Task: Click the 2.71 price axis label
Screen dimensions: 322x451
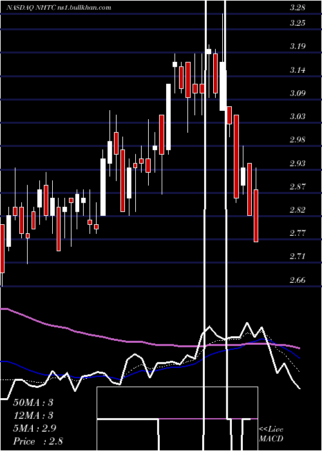Action: coord(298,256)
